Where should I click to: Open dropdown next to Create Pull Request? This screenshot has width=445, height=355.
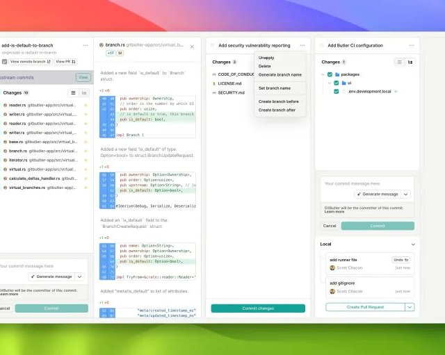point(410,307)
